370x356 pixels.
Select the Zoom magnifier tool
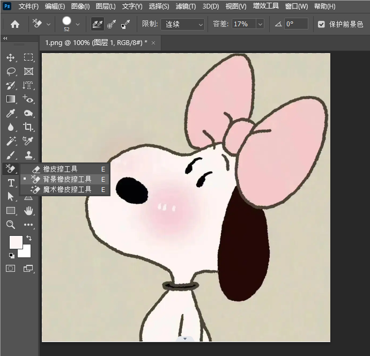pyautogui.click(x=10, y=225)
